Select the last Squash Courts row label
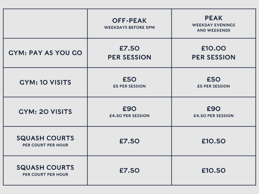The image size is (259, 194). pos(45,170)
